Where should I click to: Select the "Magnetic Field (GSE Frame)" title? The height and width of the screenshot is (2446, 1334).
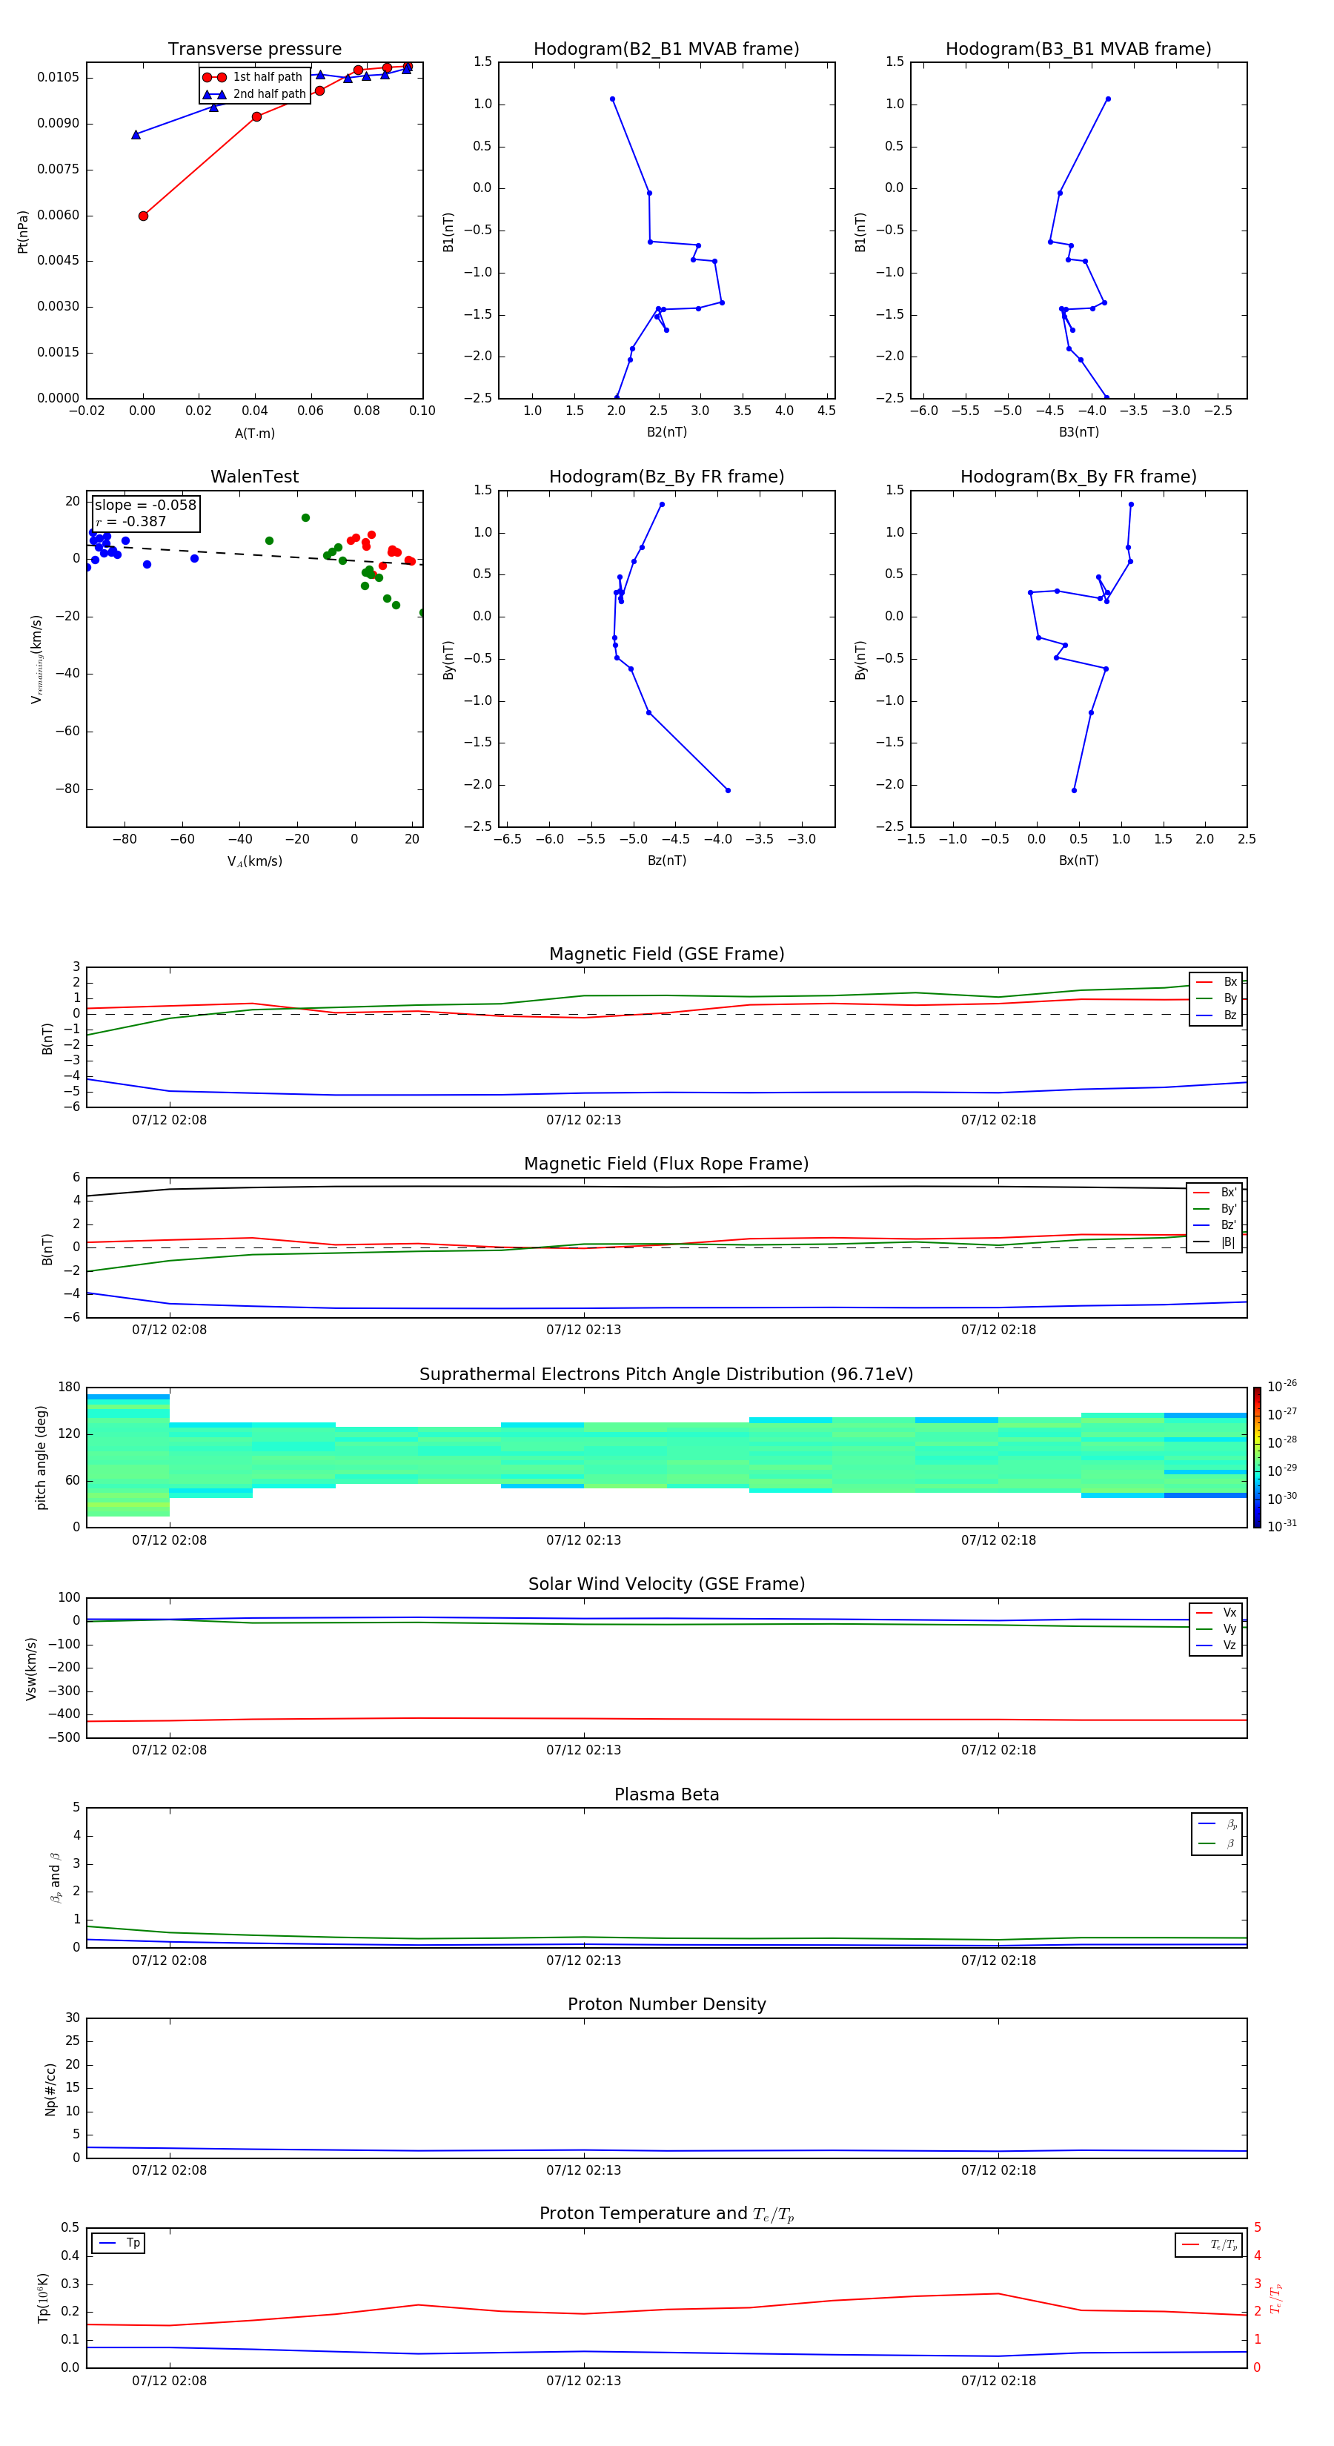pyautogui.click(x=666, y=954)
